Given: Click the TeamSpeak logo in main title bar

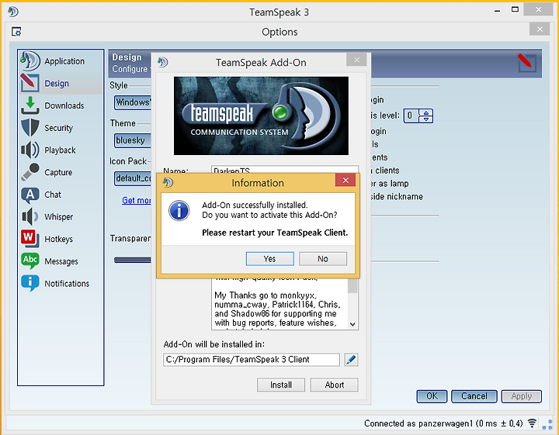Looking at the screenshot, I should [13, 12].
